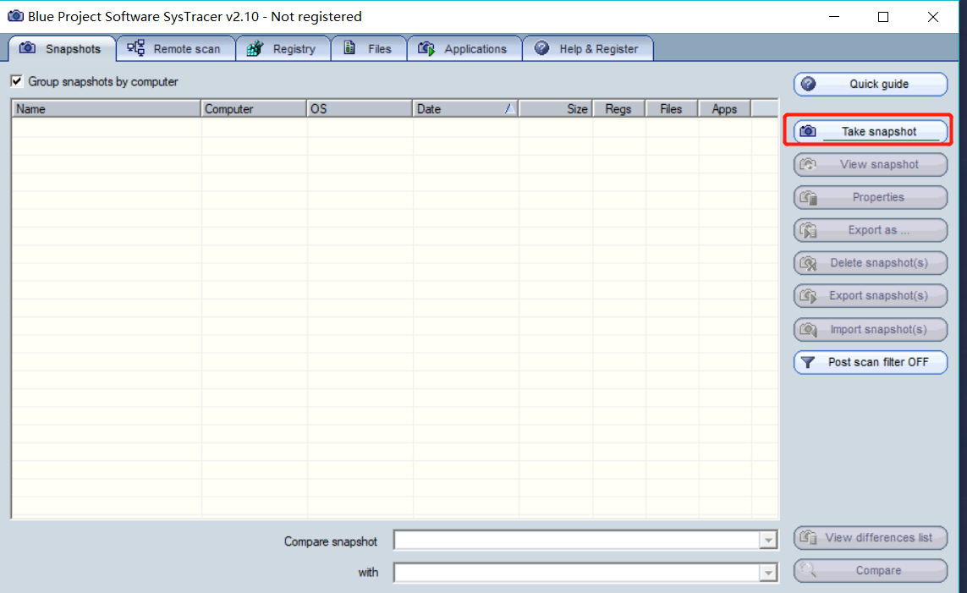Click the document icon on Files tab
Viewport: 967px width, 593px height.
349,47
